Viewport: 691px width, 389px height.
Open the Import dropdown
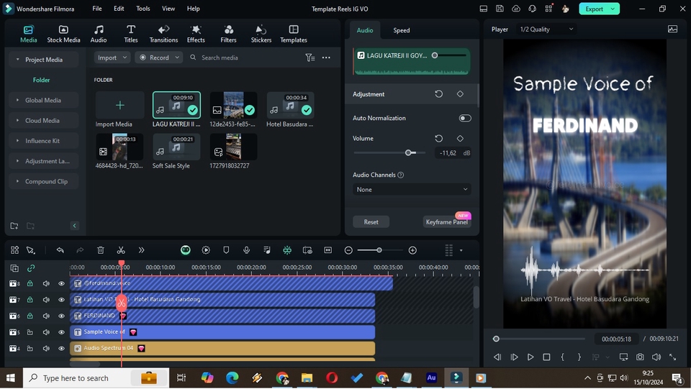point(112,58)
